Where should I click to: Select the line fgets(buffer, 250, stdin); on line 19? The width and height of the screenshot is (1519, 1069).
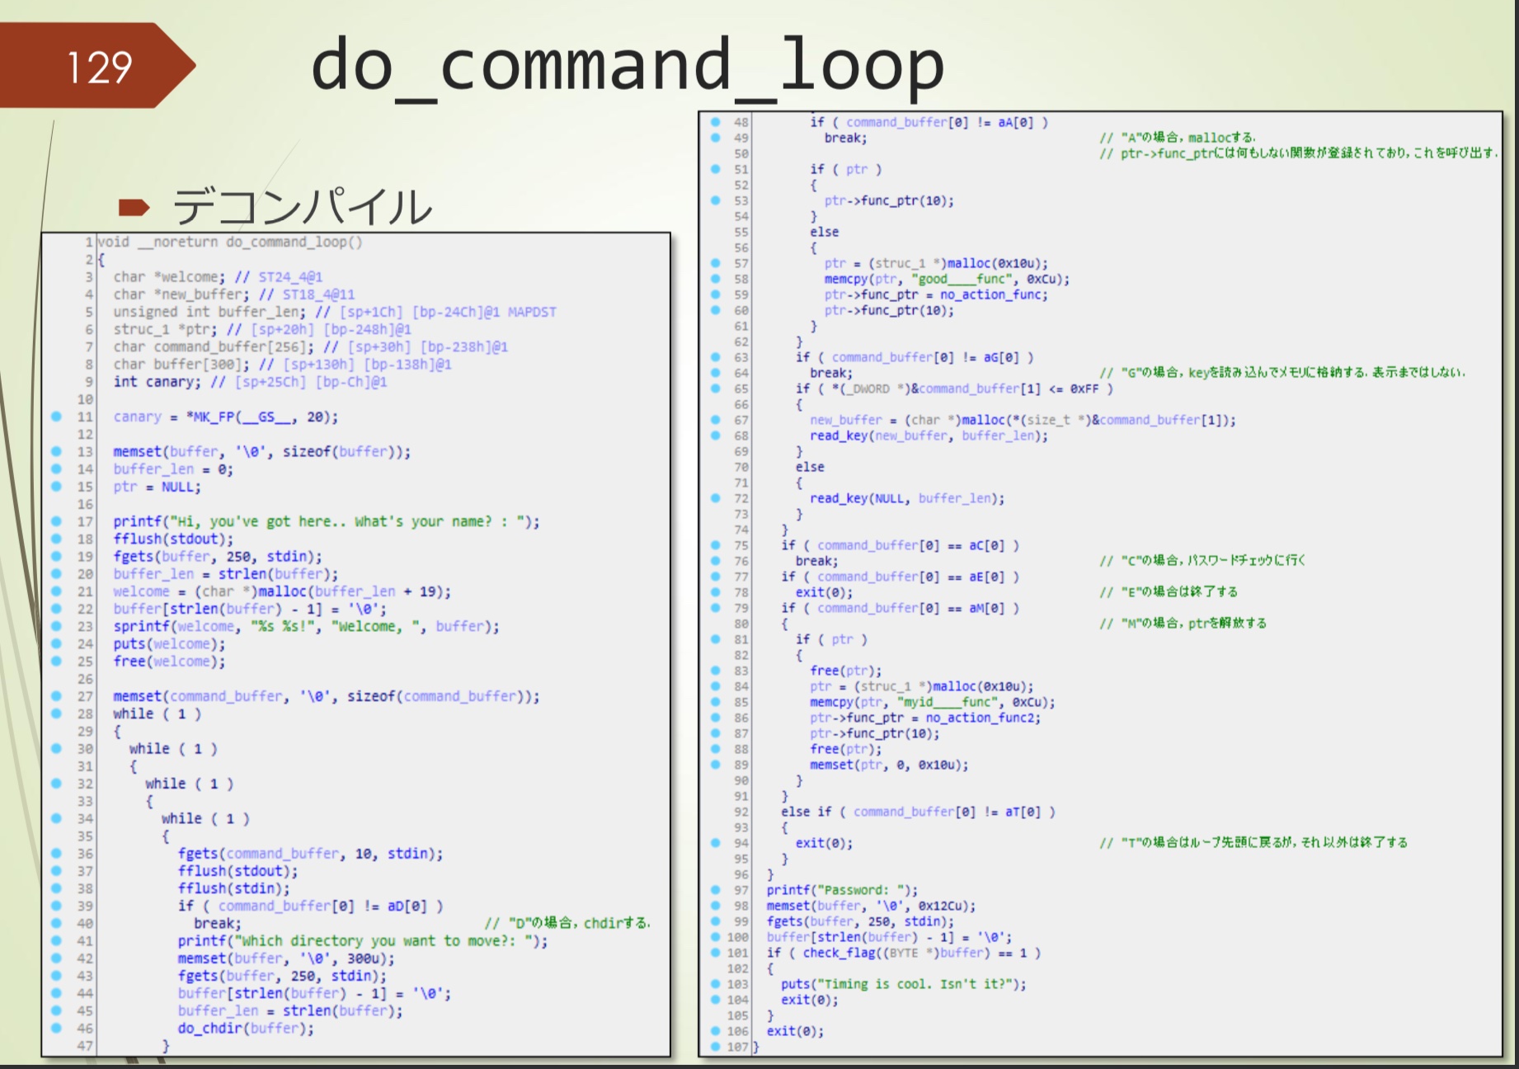pos(218,556)
